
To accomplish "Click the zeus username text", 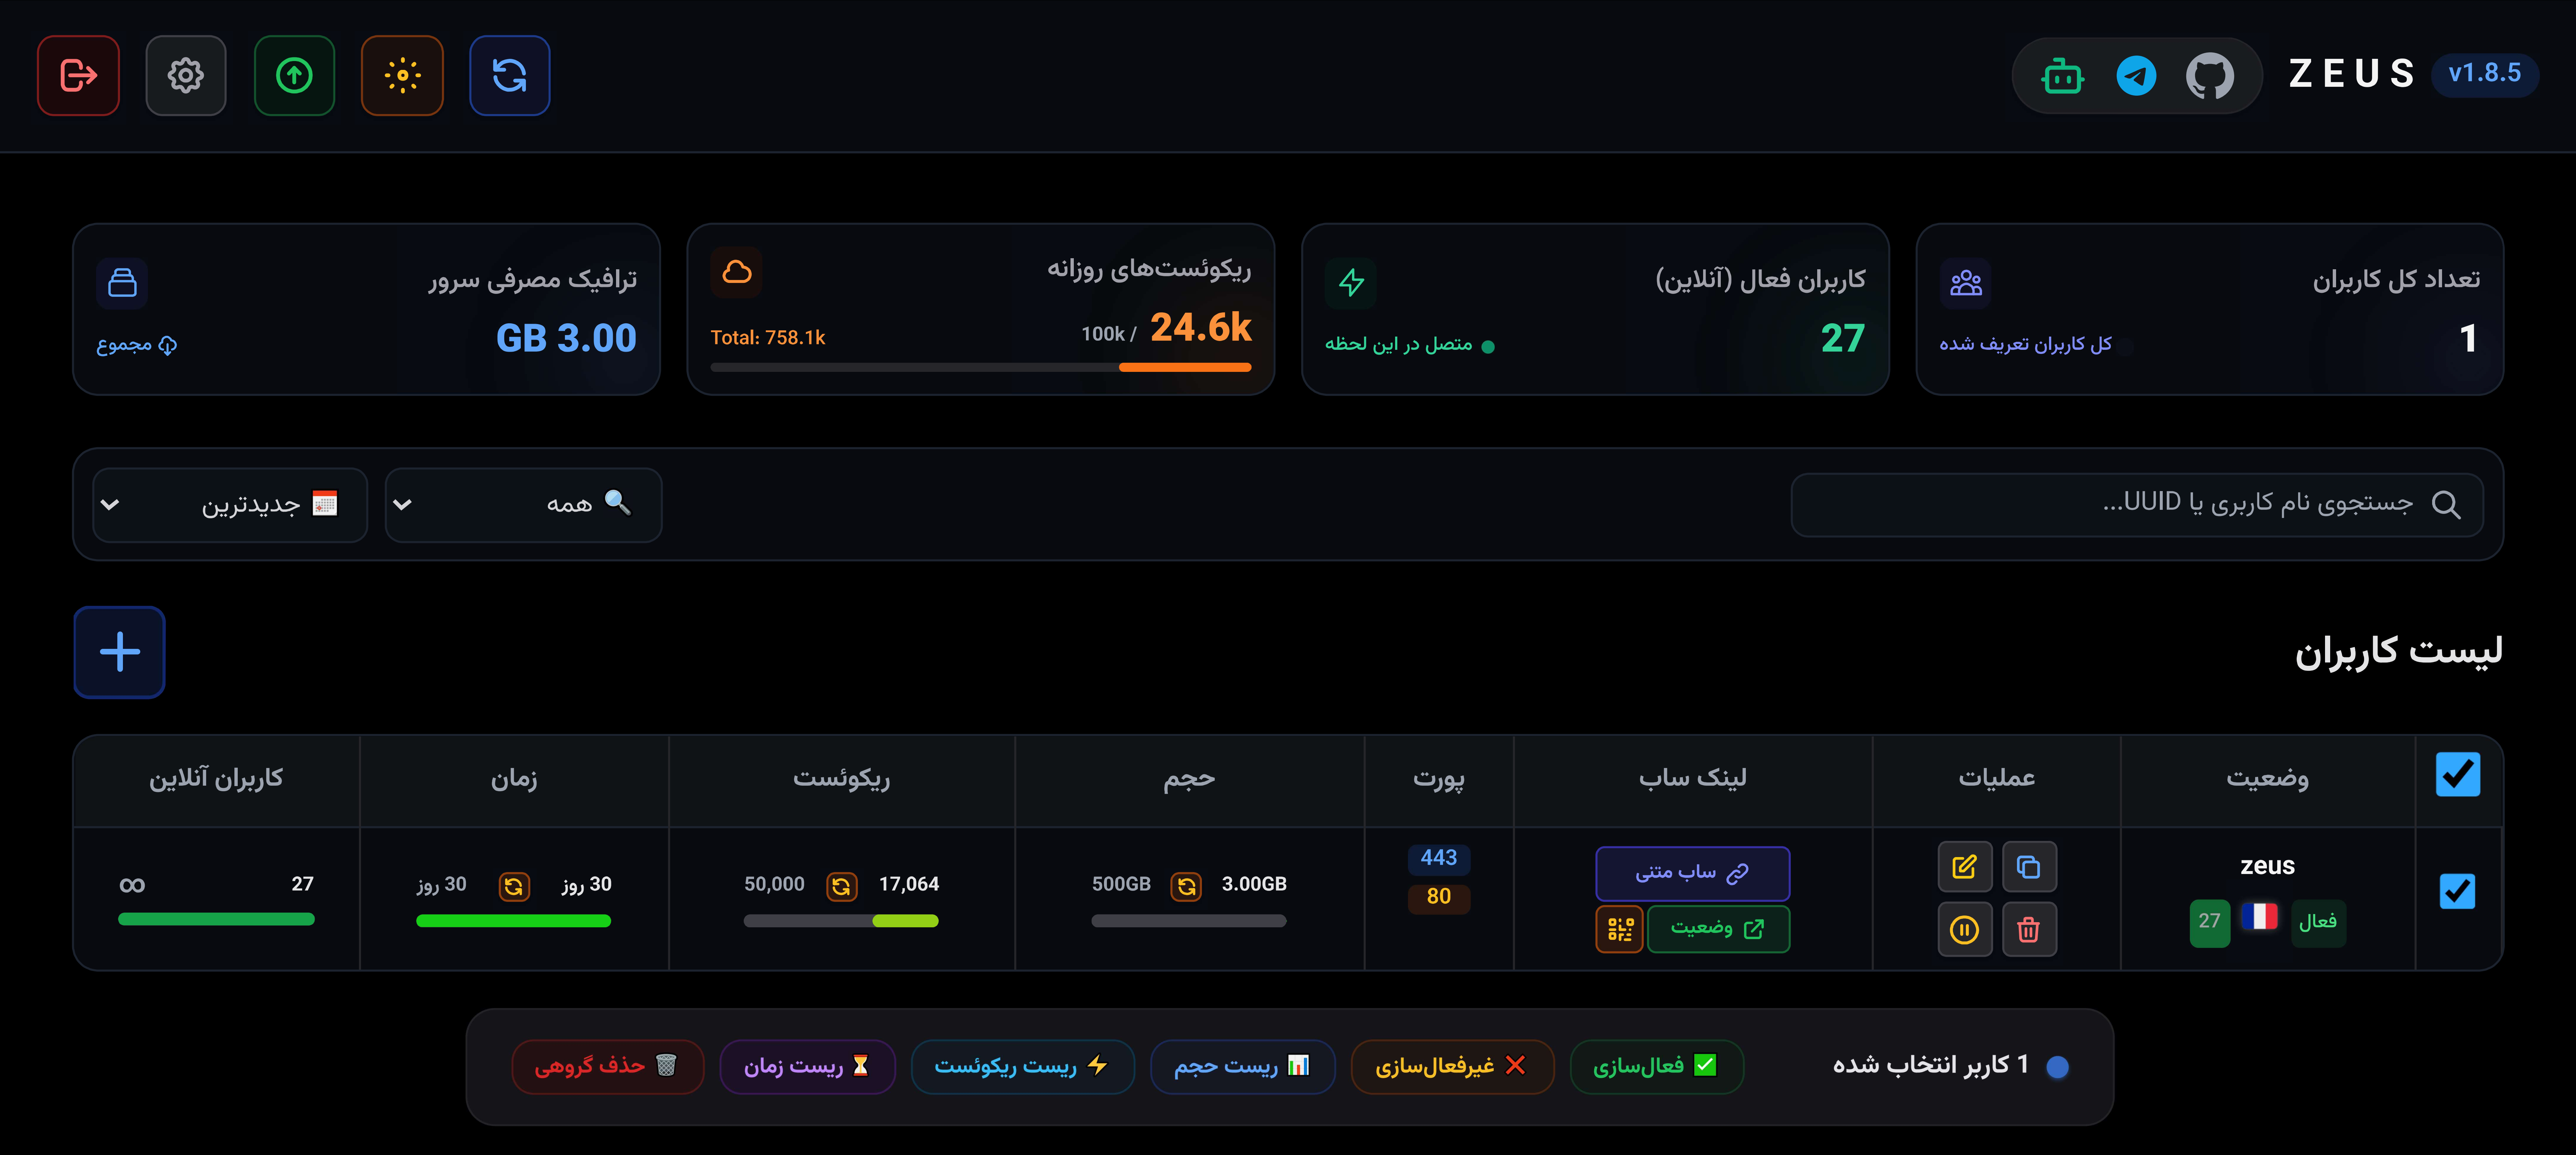I will (2267, 866).
